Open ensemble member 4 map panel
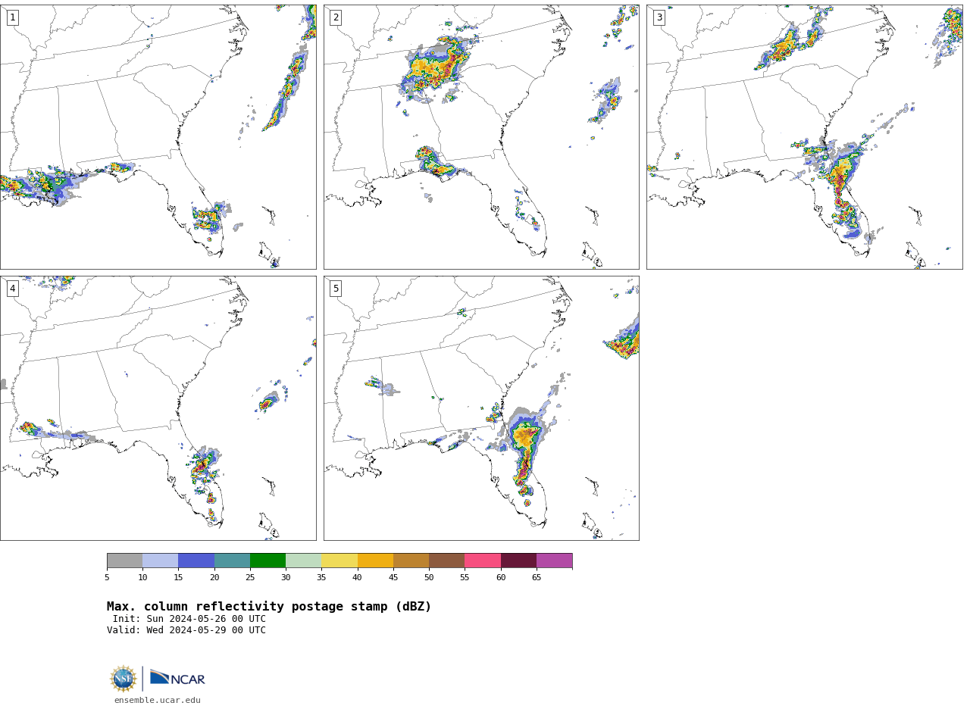Screen dimensions: 970x709 coord(158,408)
